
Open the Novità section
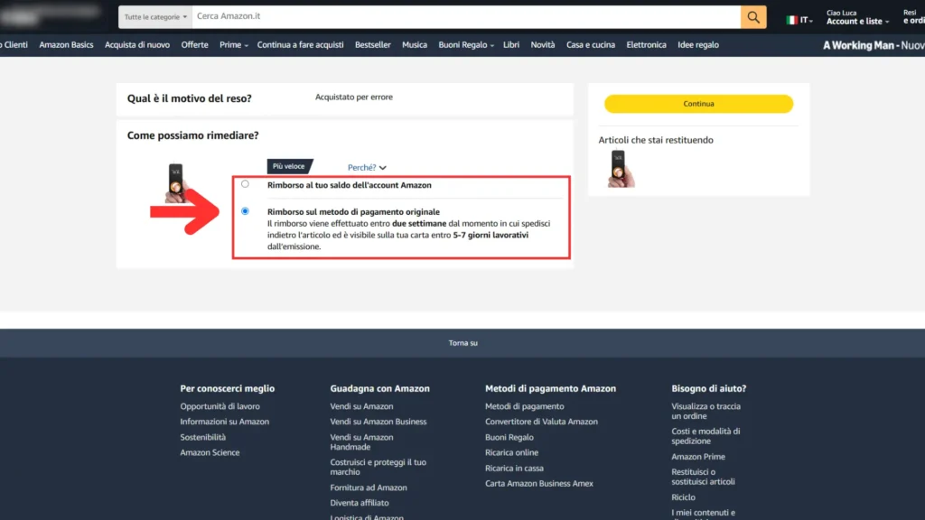pos(542,45)
